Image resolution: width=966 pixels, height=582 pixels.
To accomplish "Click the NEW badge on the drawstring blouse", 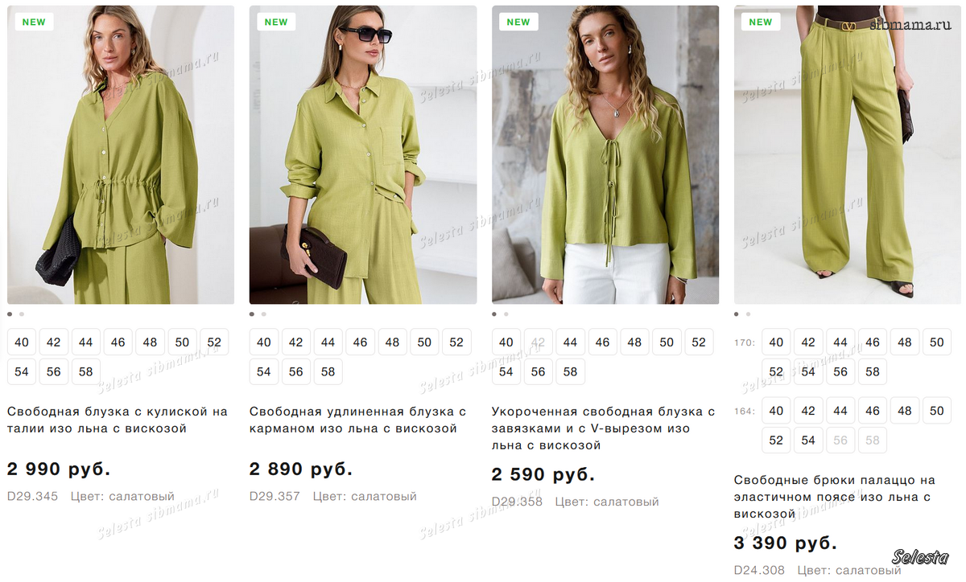I will tap(34, 22).
